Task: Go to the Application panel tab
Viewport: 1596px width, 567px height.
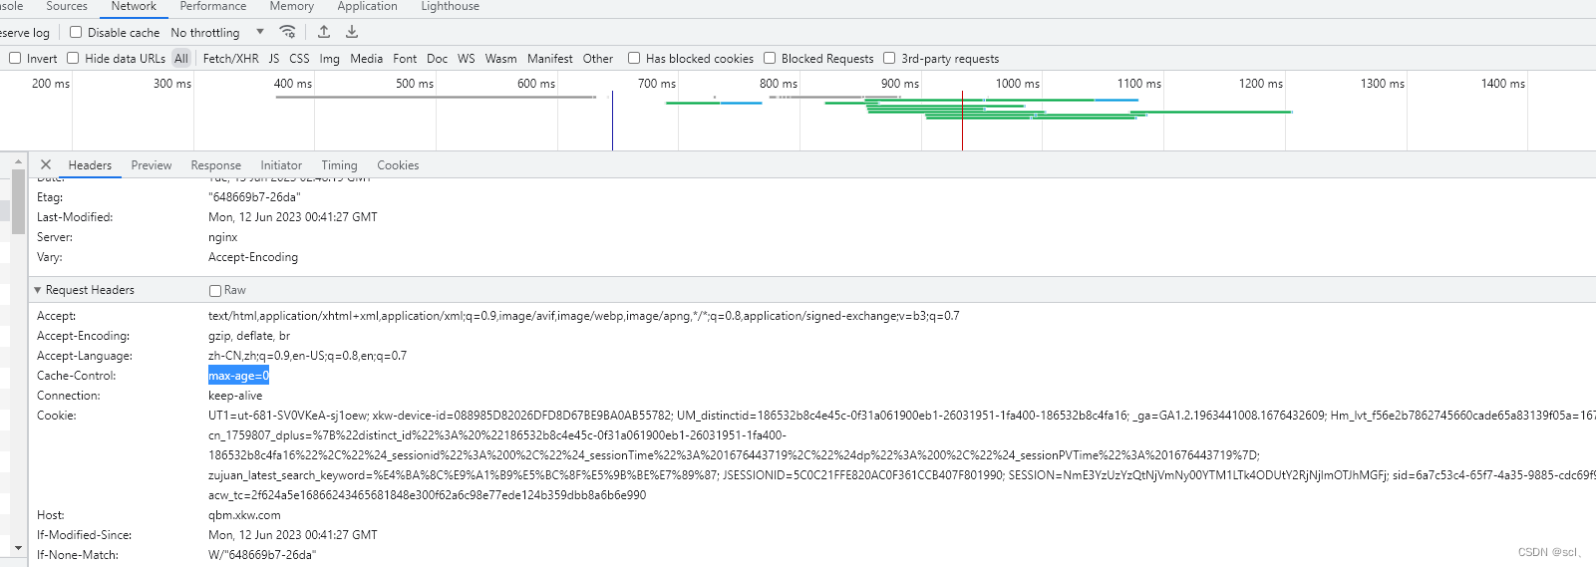Action: [x=367, y=6]
